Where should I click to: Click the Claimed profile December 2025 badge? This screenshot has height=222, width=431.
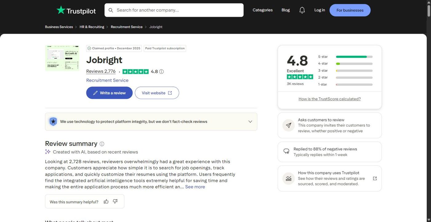tap(114, 48)
